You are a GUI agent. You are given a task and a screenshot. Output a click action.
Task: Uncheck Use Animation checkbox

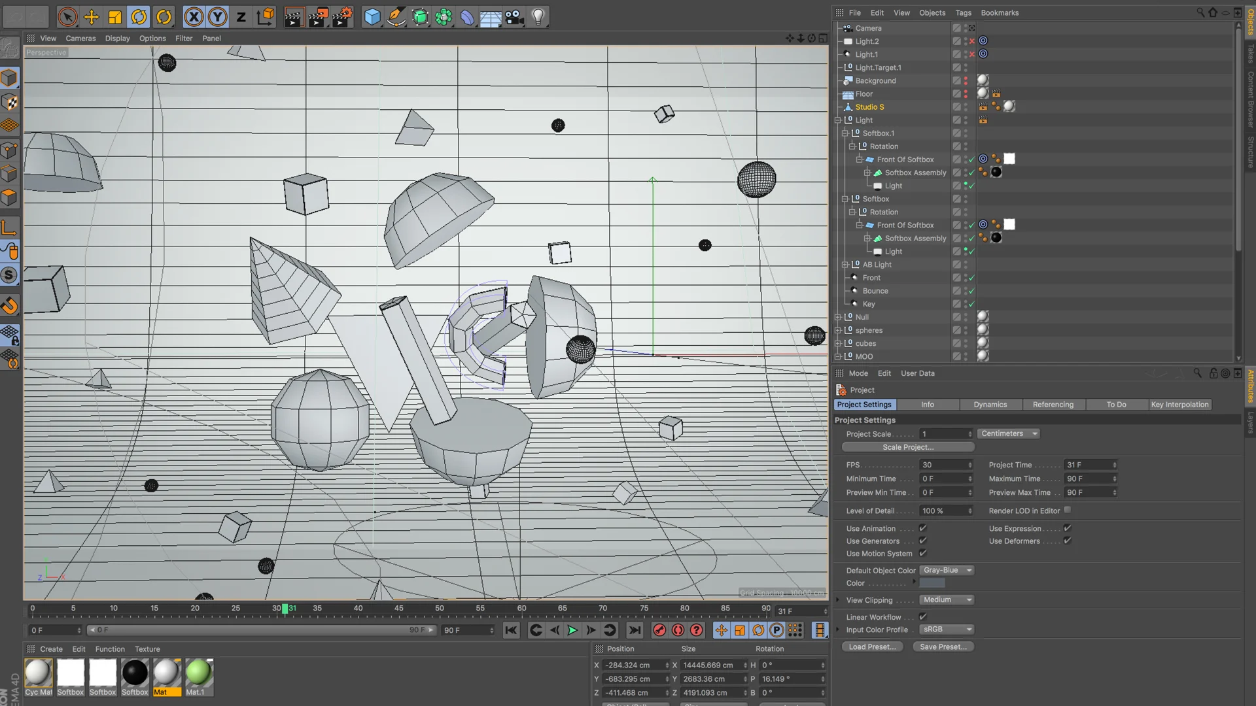[923, 528]
